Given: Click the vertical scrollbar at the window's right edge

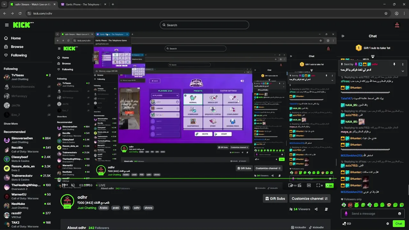Looking at the screenshot, I should pos(408,189).
